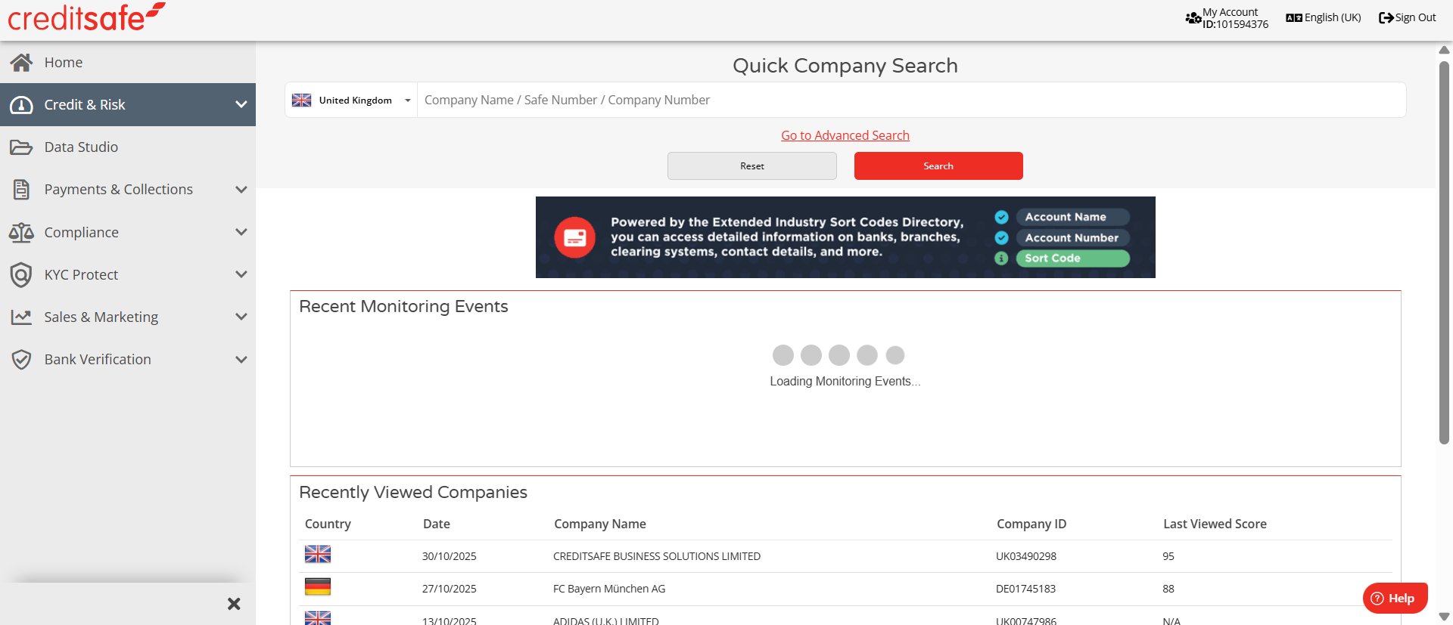Click the Data Studio folder icon

pos(21,147)
